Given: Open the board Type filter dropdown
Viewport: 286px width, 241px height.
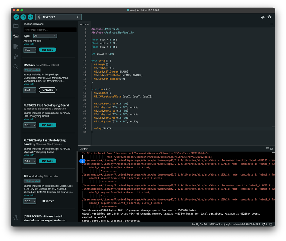Looking at the screenshot, I should (45, 36).
